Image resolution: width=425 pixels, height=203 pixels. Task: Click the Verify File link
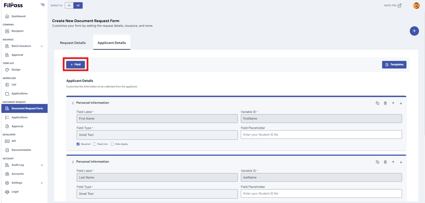[393, 5]
